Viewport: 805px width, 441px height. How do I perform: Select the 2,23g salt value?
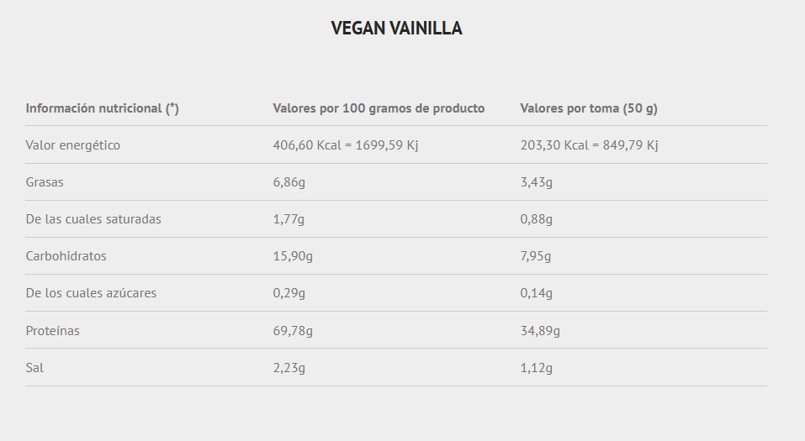tap(289, 368)
